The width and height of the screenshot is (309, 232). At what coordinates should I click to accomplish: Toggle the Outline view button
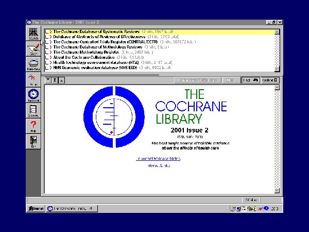270,80
